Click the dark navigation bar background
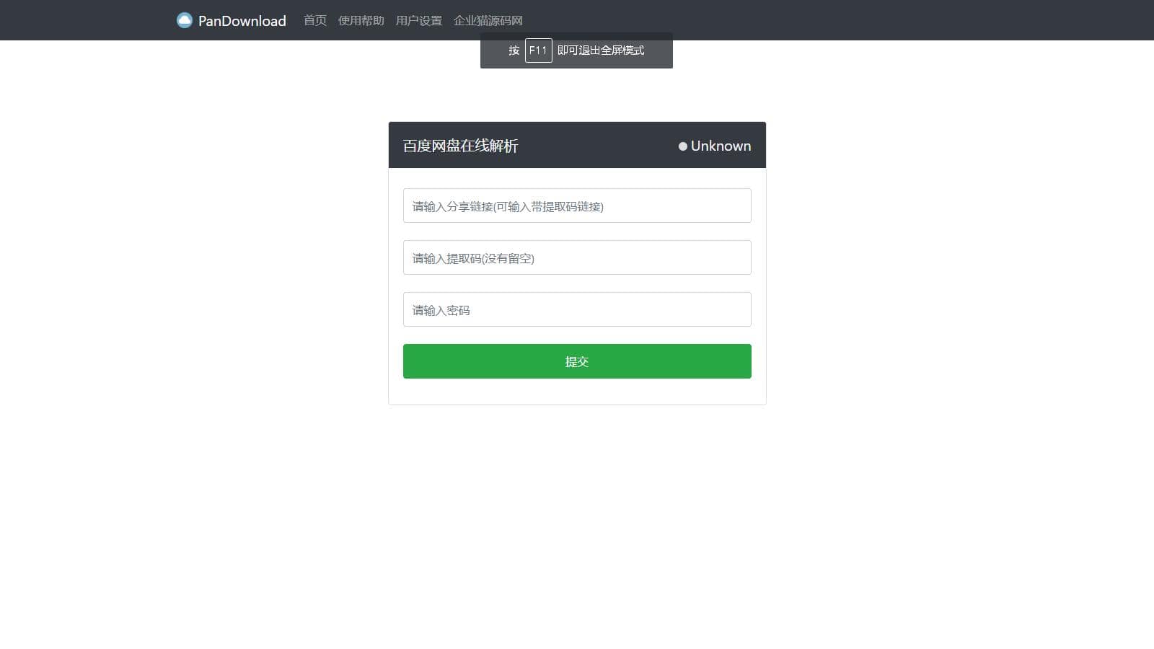 865,20
